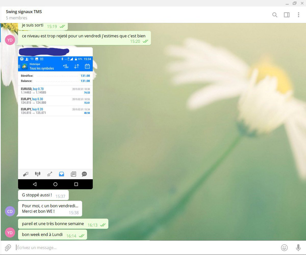Select the message je suis sorti
Image resolution: width=306 pixels, height=255 pixels.
[x=43, y=26]
